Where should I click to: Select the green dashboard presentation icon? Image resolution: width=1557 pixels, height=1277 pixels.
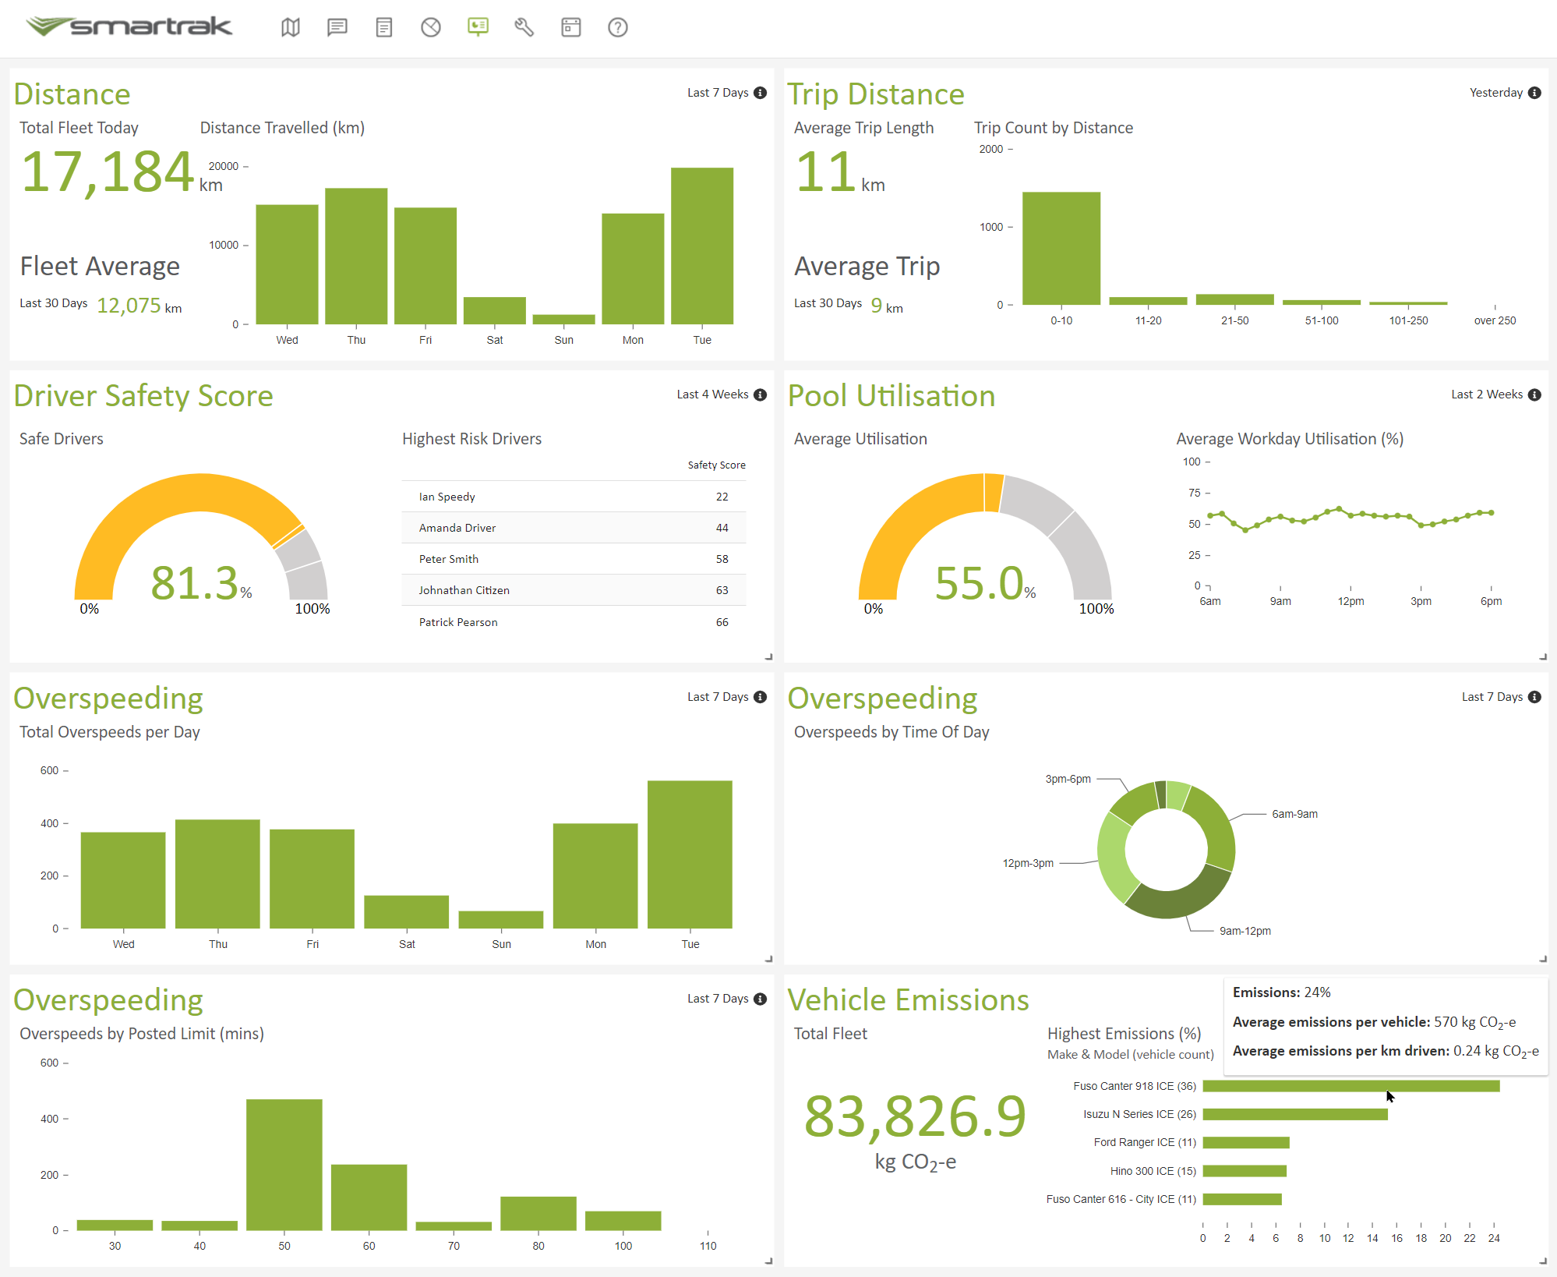(478, 27)
